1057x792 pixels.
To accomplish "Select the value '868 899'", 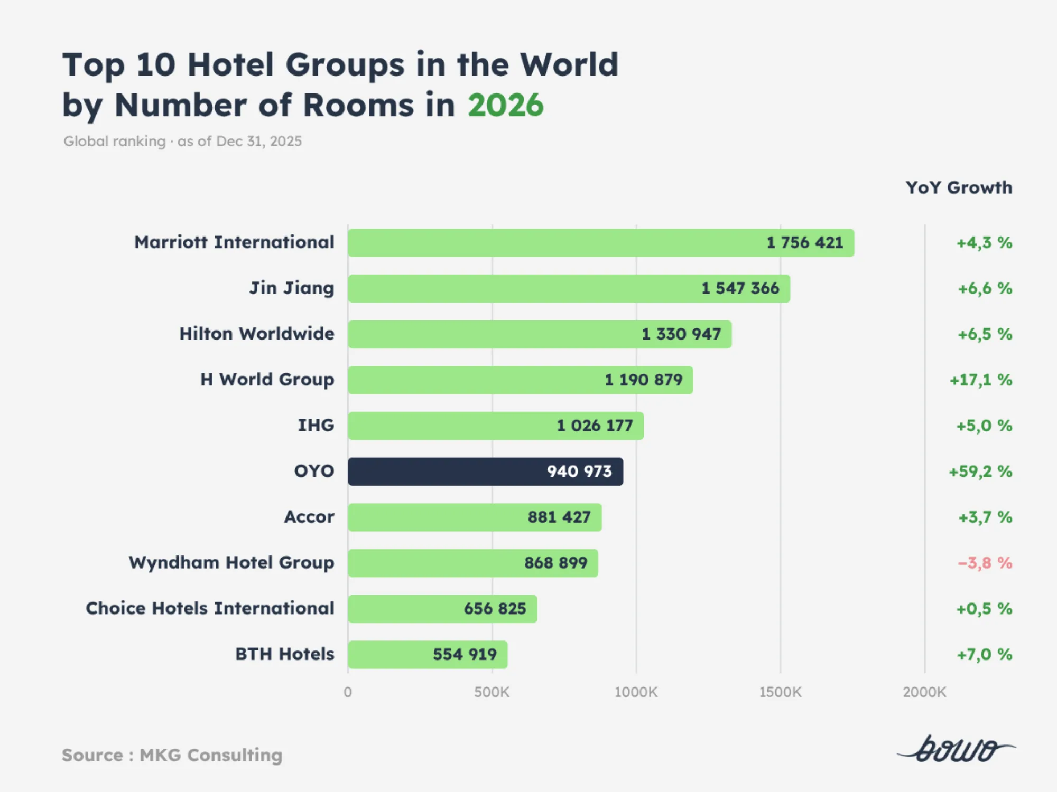I will pos(555,563).
